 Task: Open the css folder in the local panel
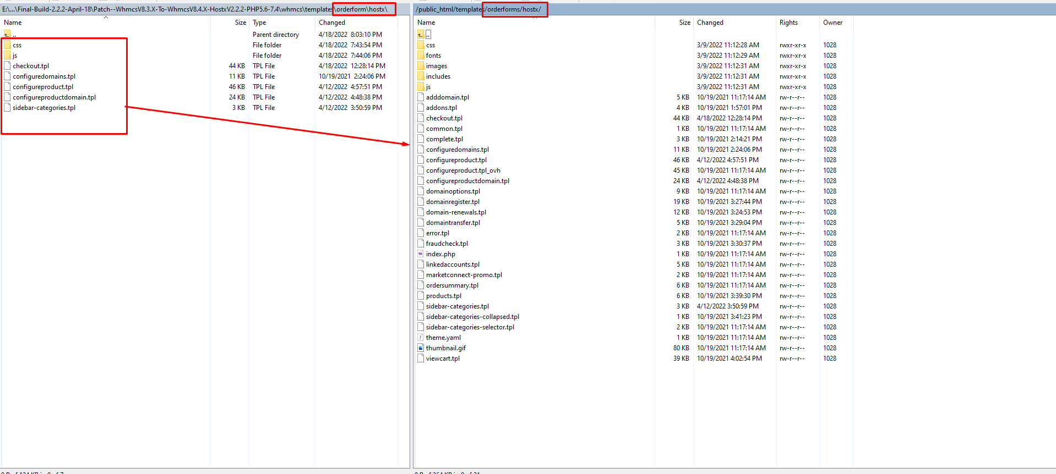17,45
